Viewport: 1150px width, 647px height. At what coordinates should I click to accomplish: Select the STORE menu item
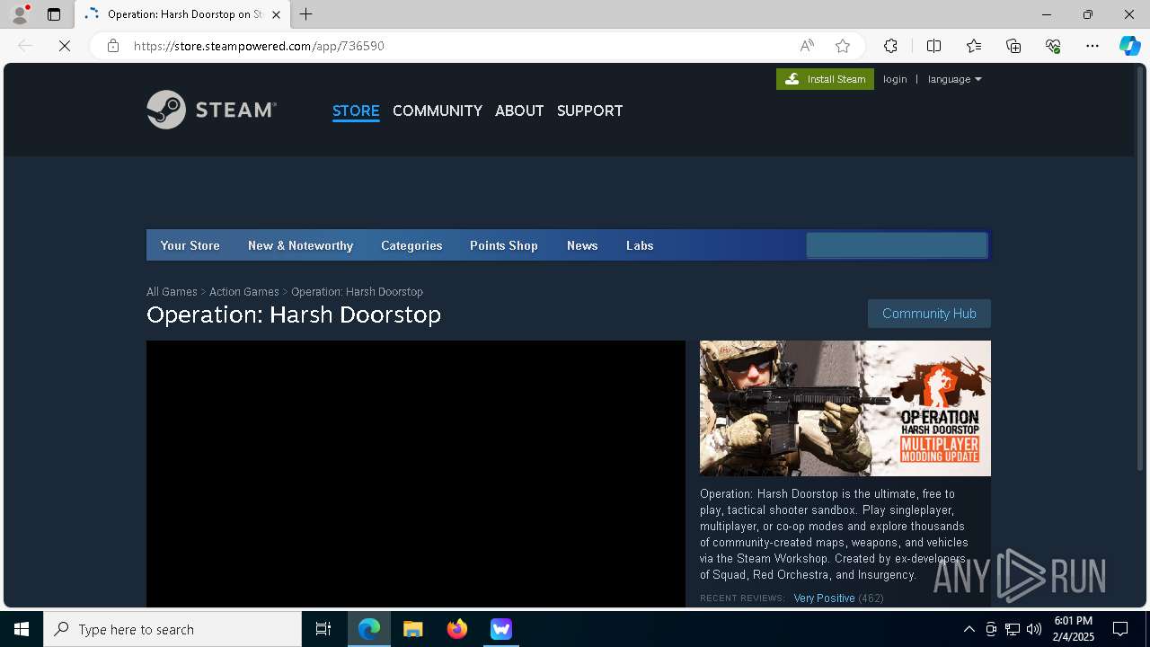356,111
